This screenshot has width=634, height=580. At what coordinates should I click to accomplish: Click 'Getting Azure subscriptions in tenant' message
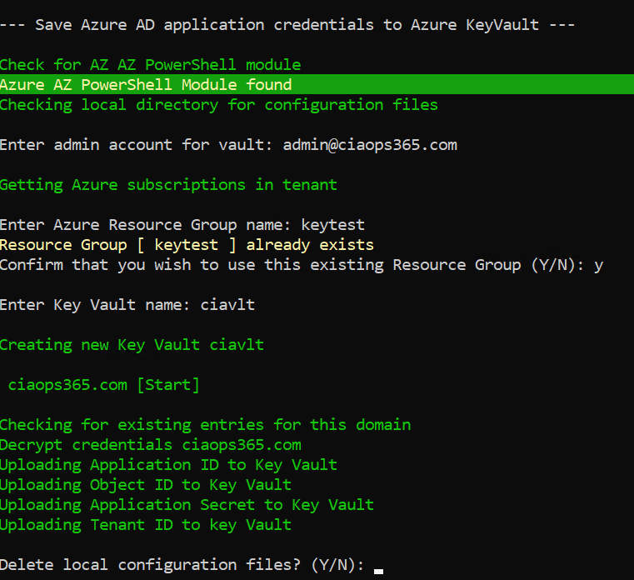click(x=168, y=185)
